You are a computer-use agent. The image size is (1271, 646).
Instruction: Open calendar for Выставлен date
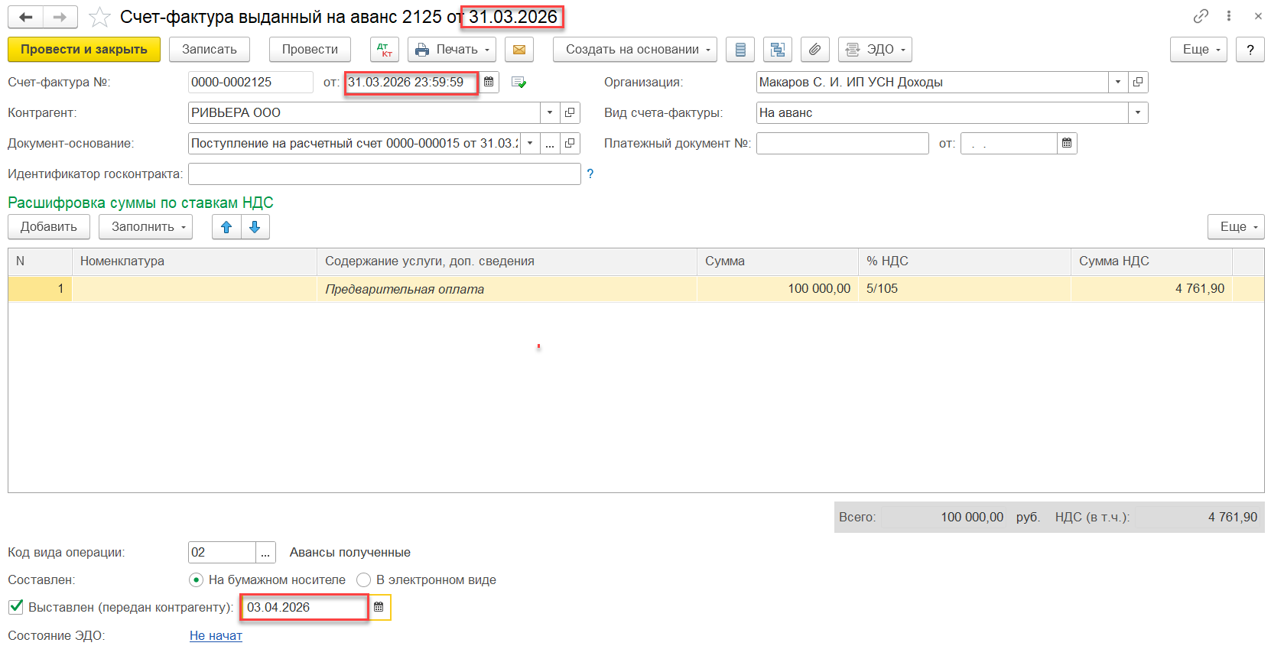379,607
